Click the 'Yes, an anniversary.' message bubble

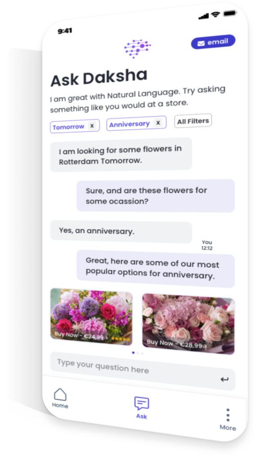[x=121, y=232]
